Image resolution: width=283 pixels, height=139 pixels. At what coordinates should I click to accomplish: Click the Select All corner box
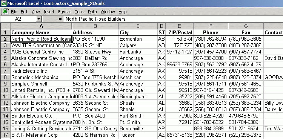[x=5, y=26]
